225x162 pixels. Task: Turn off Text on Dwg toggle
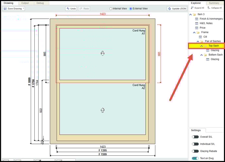coord(195,158)
